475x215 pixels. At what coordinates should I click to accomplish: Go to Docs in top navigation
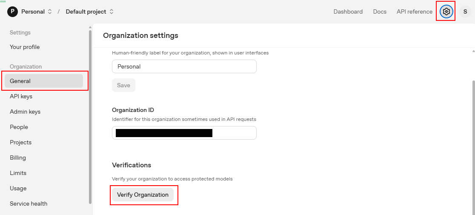tap(380, 11)
